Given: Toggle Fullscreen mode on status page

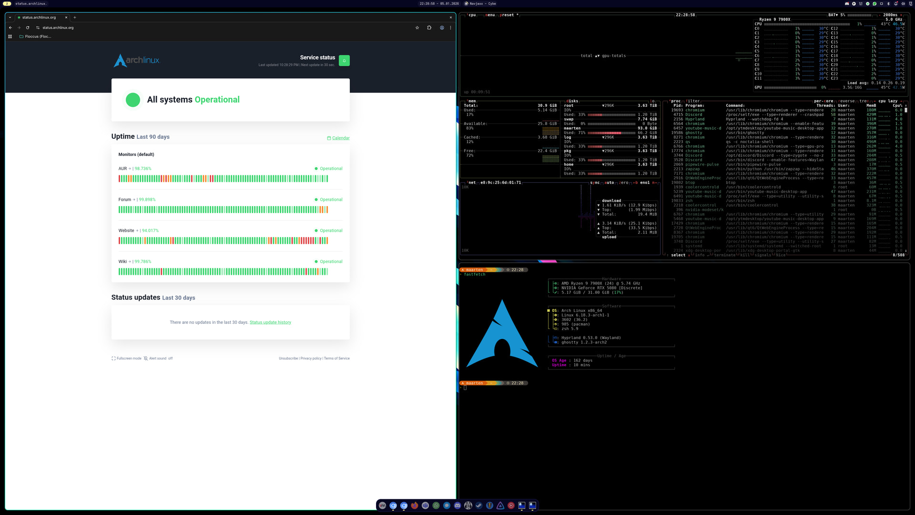Looking at the screenshot, I should (x=126, y=359).
